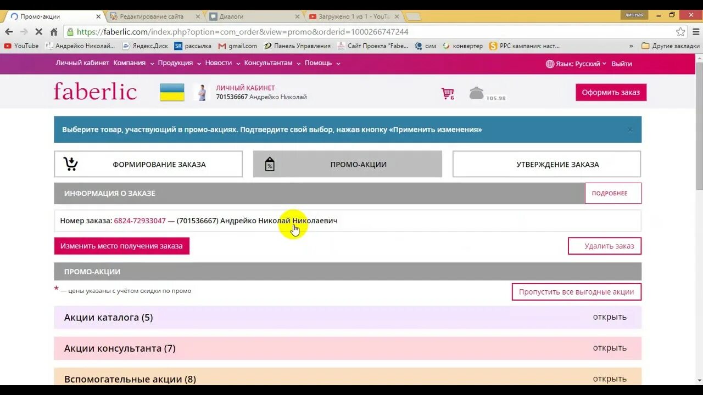Go to Утверждение заказа step

click(546, 164)
